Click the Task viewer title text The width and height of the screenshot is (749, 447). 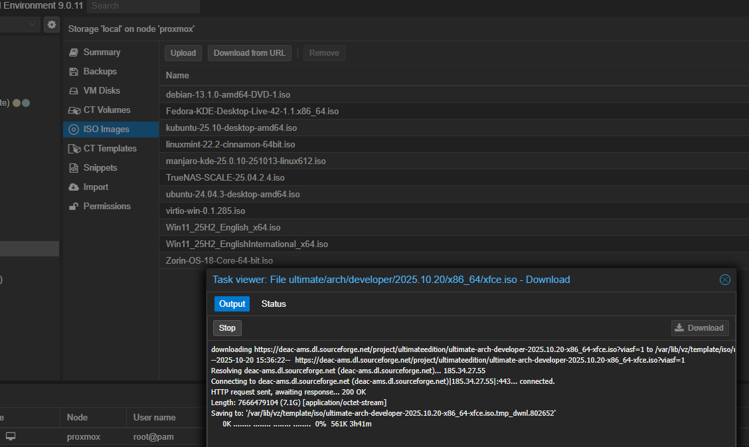(390, 280)
